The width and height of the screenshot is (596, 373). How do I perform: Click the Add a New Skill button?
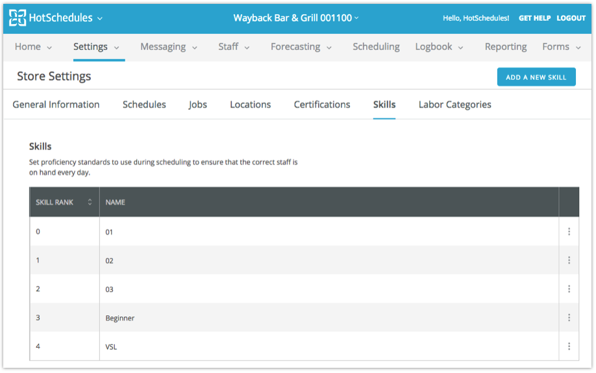coord(536,77)
